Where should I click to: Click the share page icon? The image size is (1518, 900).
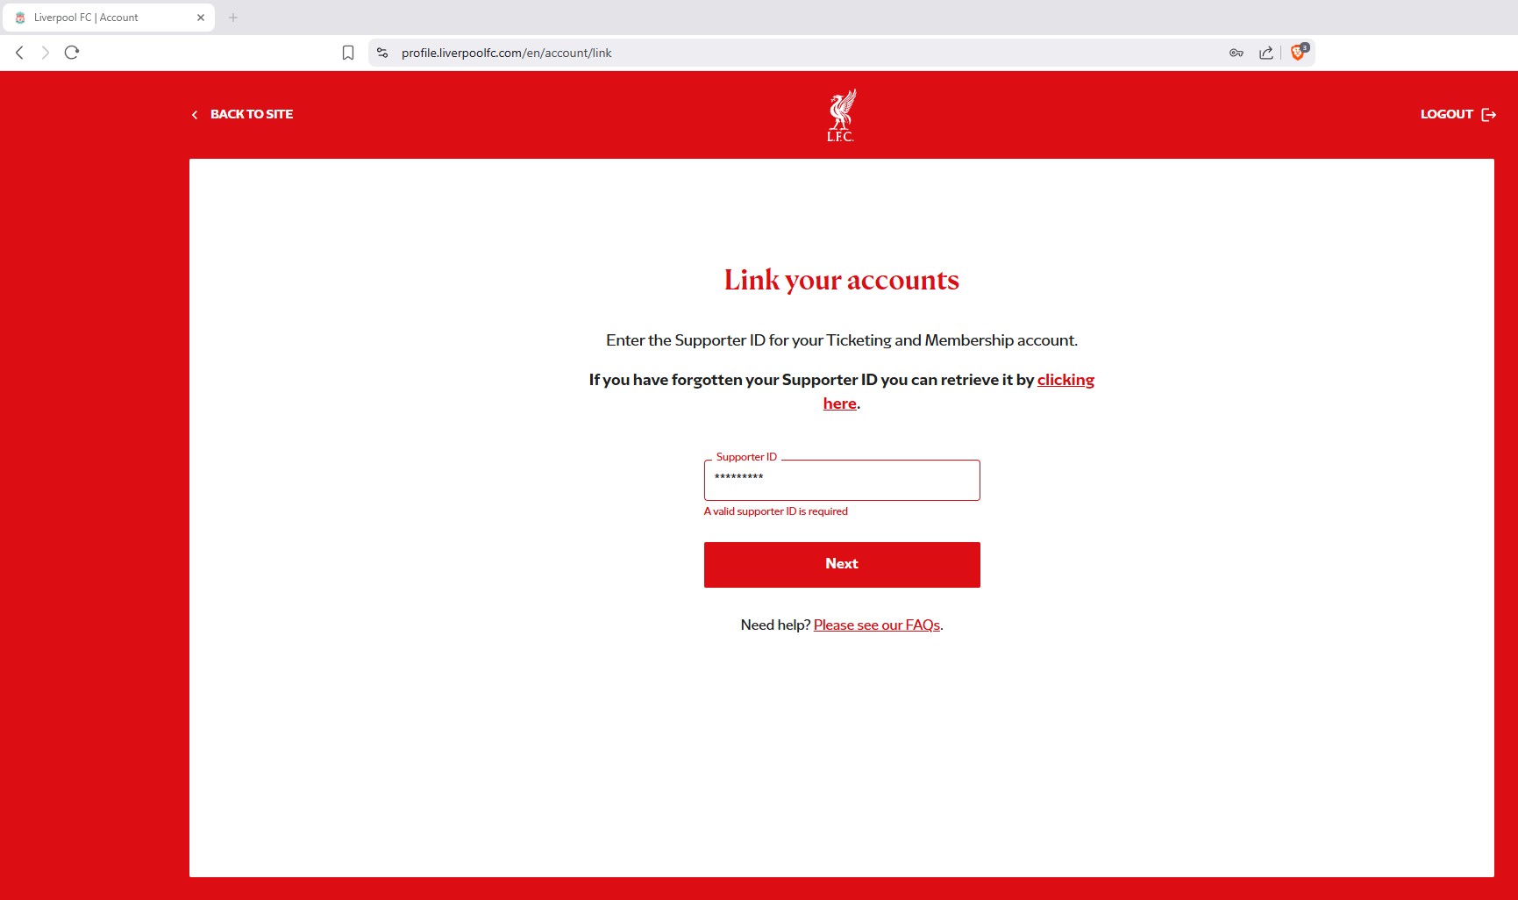coord(1266,53)
